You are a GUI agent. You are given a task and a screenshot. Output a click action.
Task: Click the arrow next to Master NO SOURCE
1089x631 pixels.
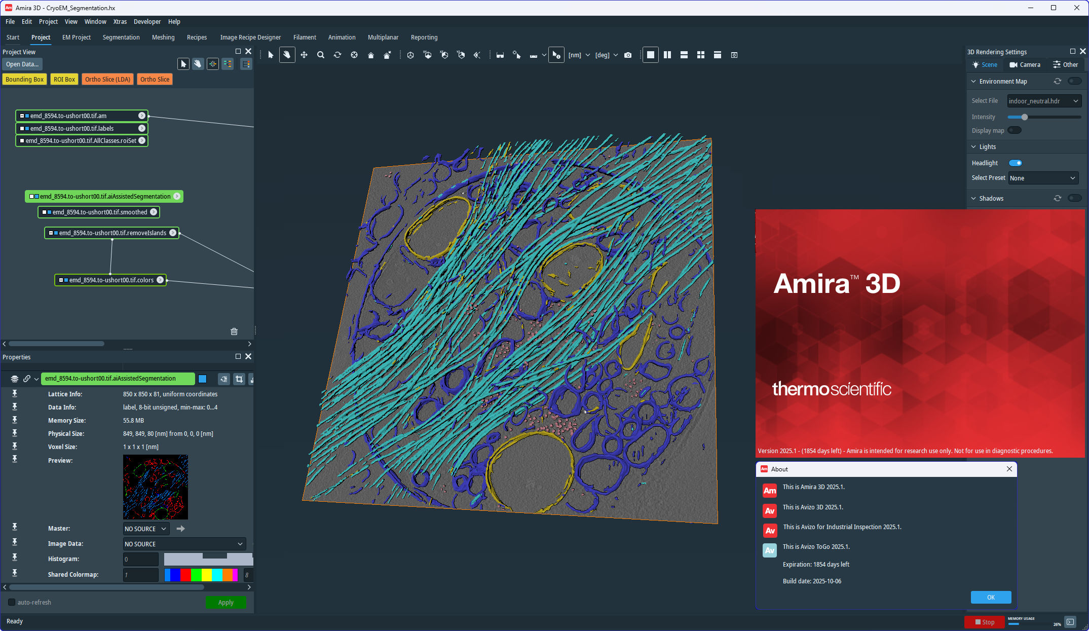coord(180,529)
